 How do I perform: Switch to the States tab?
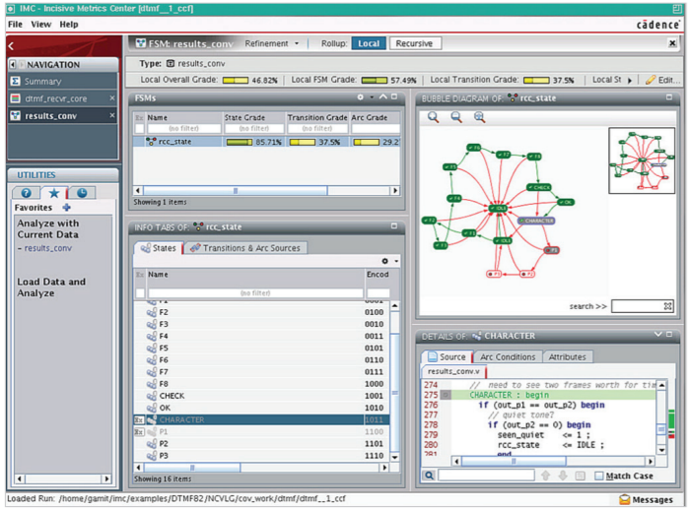coord(158,248)
